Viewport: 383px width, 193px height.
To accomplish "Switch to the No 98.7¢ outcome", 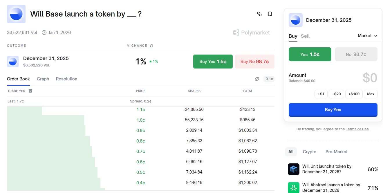I will (356, 54).
